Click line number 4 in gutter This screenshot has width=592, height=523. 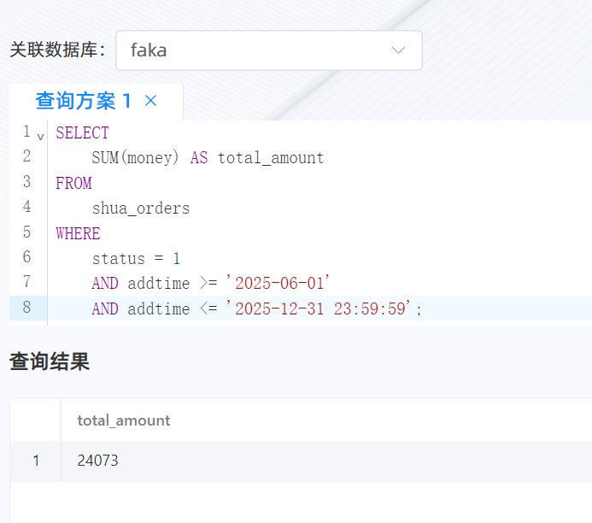[26, 207]
